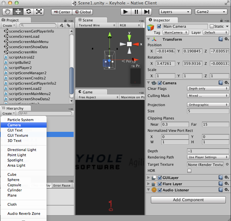The image size is (231, 221).
Task: Open Camera component gear settings
Action: coord(226,83)
